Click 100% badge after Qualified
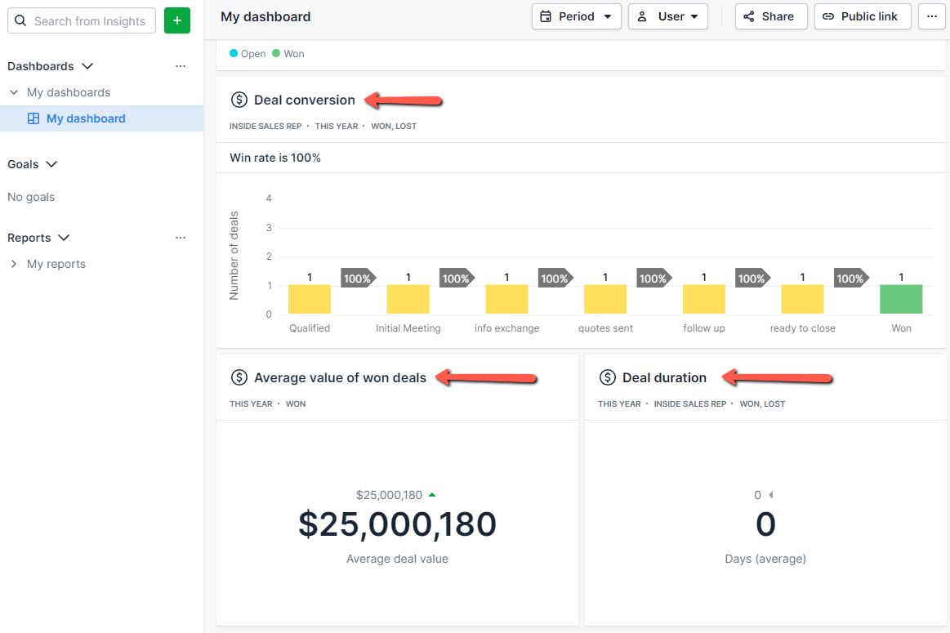950x633 pixels. 358,279
